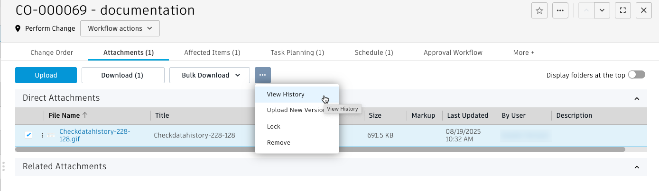Viewport: 659px width, 191px height.
Task: Open the header three-dot options menu
Action: click(560, 10)
